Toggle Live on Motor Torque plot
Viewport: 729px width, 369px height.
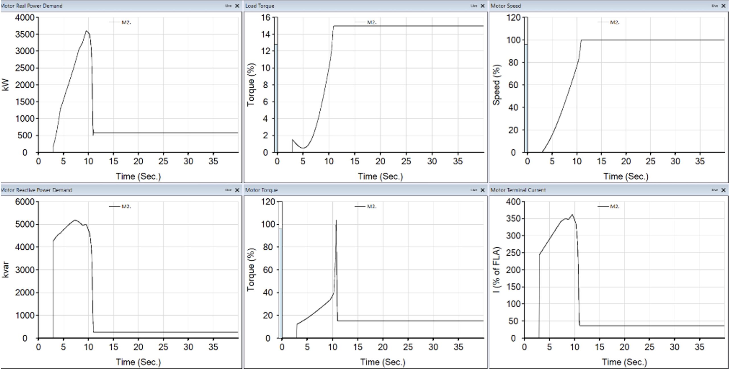pos(474,190)
